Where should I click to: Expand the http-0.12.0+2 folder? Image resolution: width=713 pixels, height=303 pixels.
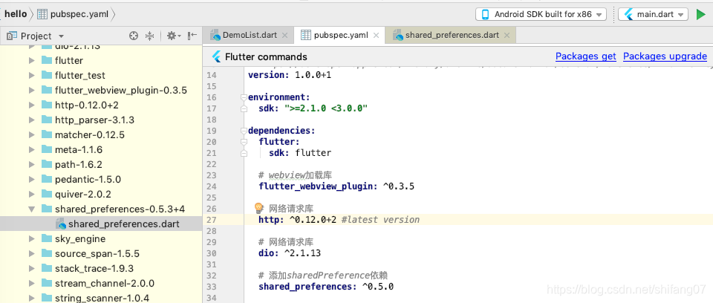(x=31, y=105)
